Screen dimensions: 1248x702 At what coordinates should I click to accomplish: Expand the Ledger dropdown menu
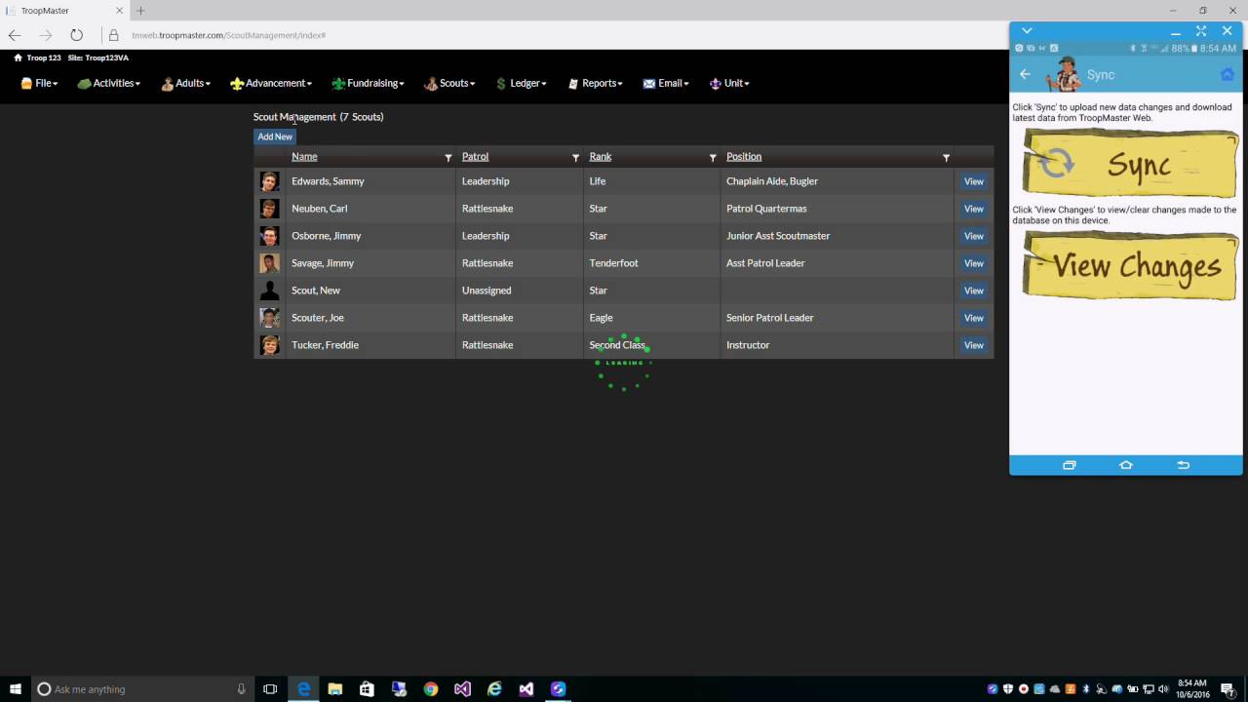click(x=521, y=84)
